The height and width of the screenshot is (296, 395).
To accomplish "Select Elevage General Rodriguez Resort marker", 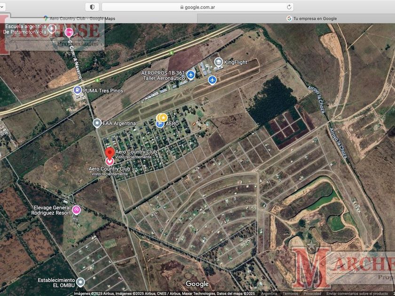I will pyautogui.click(x=76, y=210).
